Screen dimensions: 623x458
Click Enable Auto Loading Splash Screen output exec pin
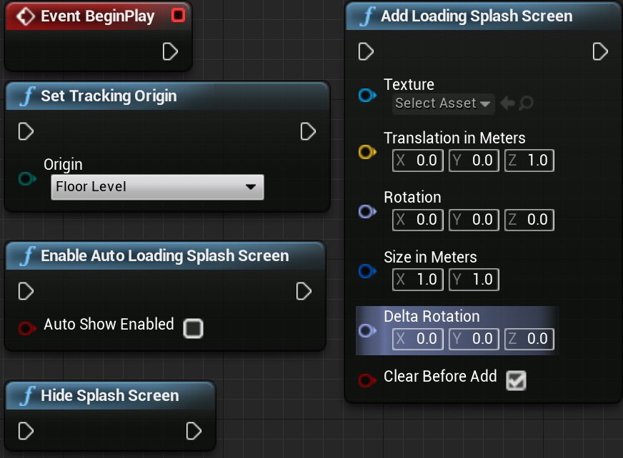pyautogui.click(x=304, y=291)
